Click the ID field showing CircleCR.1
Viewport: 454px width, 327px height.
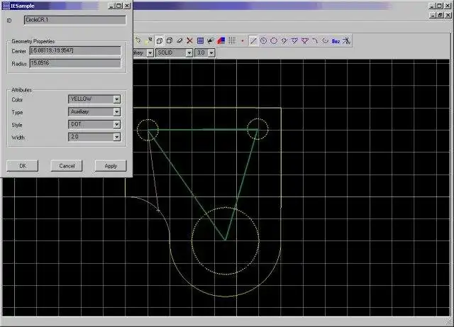[x=75, y=20]
